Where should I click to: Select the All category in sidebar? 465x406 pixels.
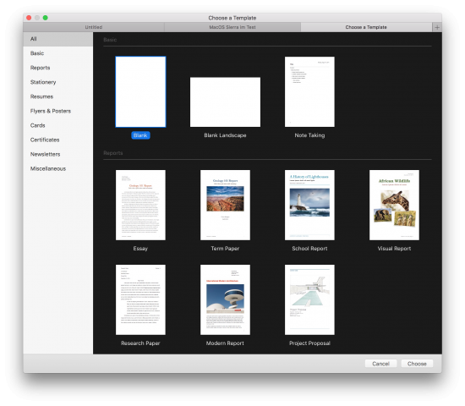coord(58,39)
